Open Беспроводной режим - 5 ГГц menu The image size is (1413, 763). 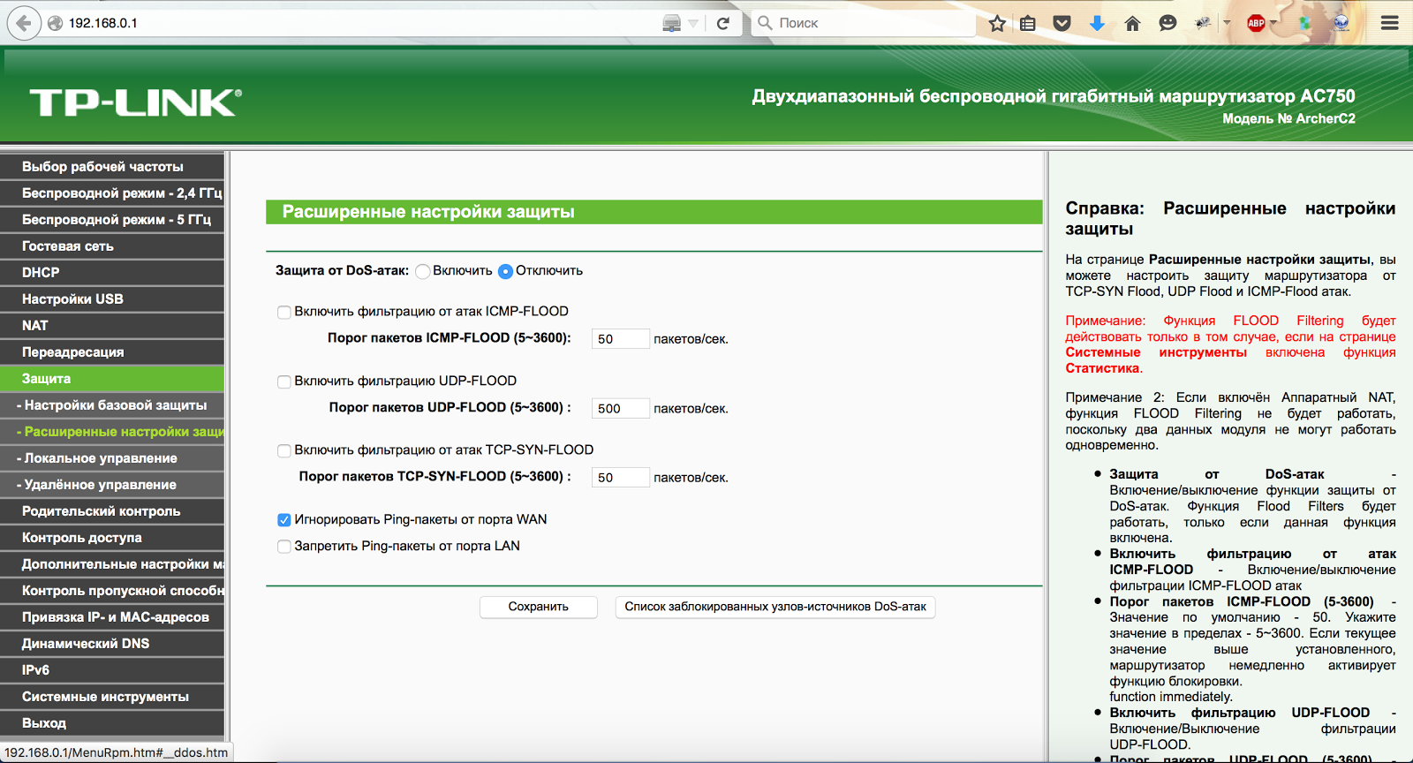[112, 219]
